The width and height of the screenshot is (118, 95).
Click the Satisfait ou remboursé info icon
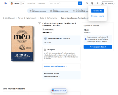point(60,76)
